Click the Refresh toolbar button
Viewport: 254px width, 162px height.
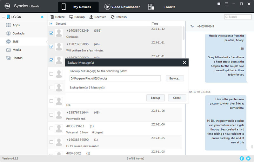(x=118, y=17)
